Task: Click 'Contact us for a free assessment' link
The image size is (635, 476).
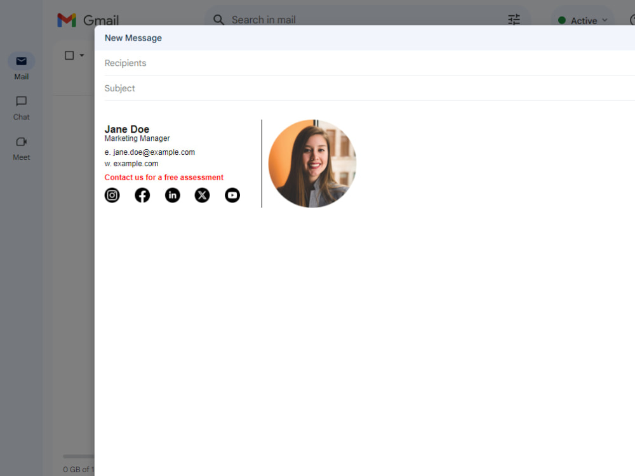Action: pyautogui.click(x=164, y=177)
